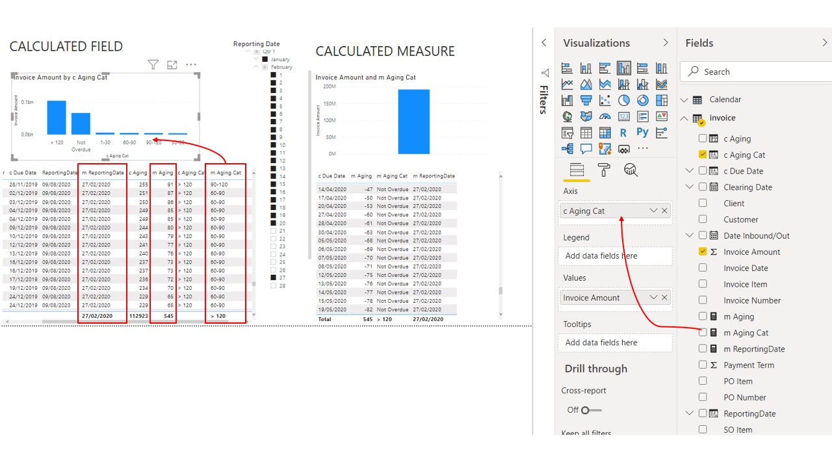The width and height of the screenshot is (832, 468).
Task: Select the area chart visualization
Action: click(x=586, y=84)
